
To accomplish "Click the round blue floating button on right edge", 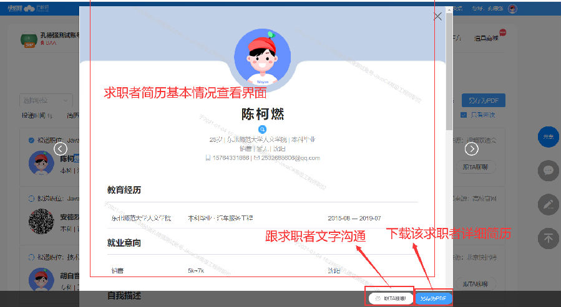I will point(549,137).
